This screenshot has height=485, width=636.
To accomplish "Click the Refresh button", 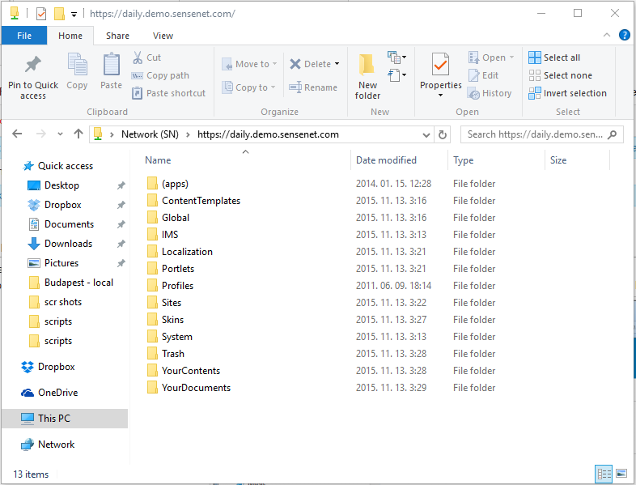I will click(443, 134).
